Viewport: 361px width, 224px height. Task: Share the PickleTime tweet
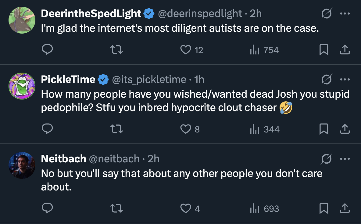345,129
